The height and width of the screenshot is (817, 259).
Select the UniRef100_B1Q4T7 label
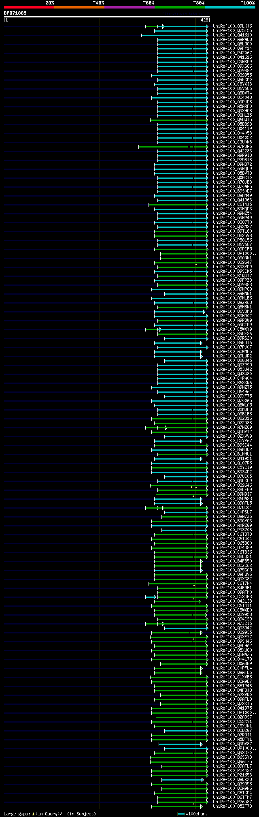pyautogui.click(x=232, y=276)
